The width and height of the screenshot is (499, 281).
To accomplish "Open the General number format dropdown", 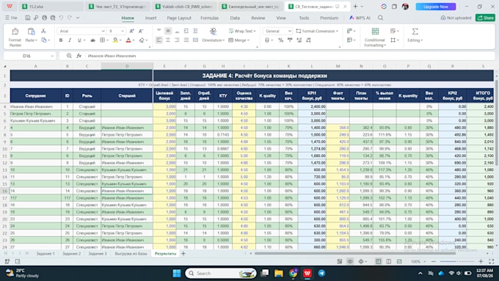I will tap(290, 31).
